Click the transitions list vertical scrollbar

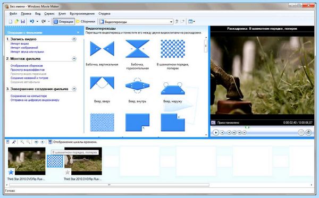[206, 46]
